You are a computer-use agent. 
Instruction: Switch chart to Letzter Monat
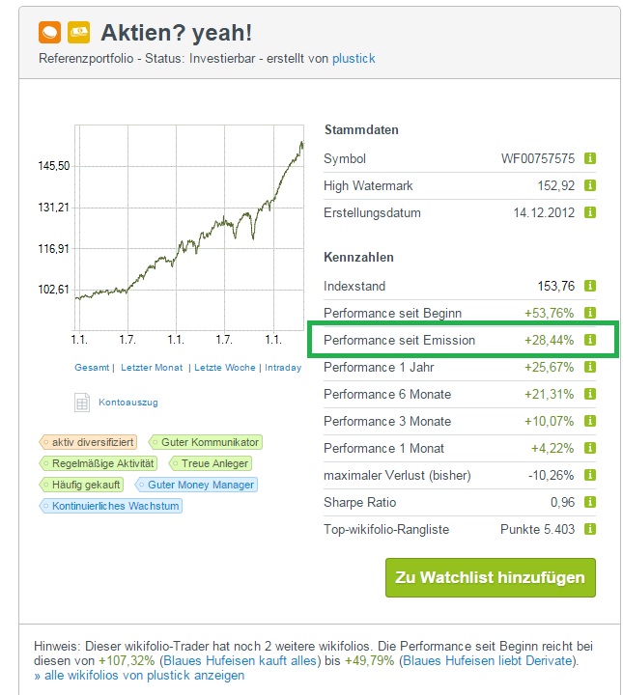pos(152,368)
